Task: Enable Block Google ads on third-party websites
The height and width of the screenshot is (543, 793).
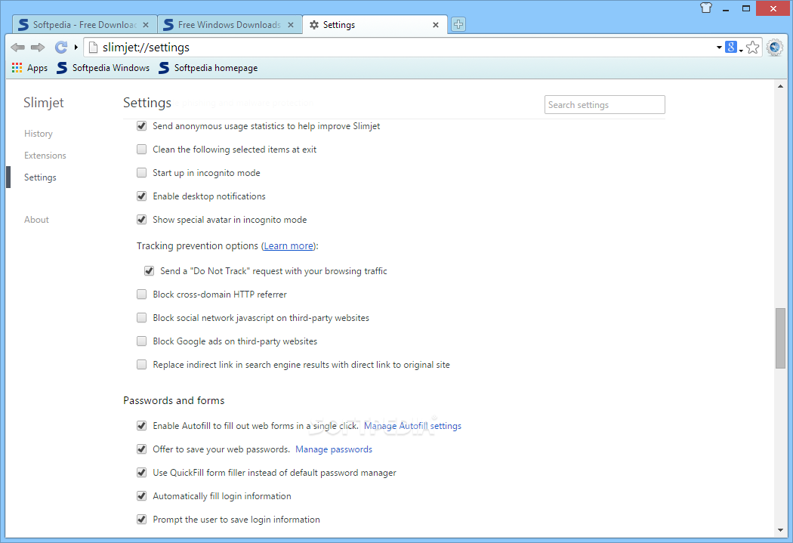Action: pyautogui.click(x=142, y=341)
